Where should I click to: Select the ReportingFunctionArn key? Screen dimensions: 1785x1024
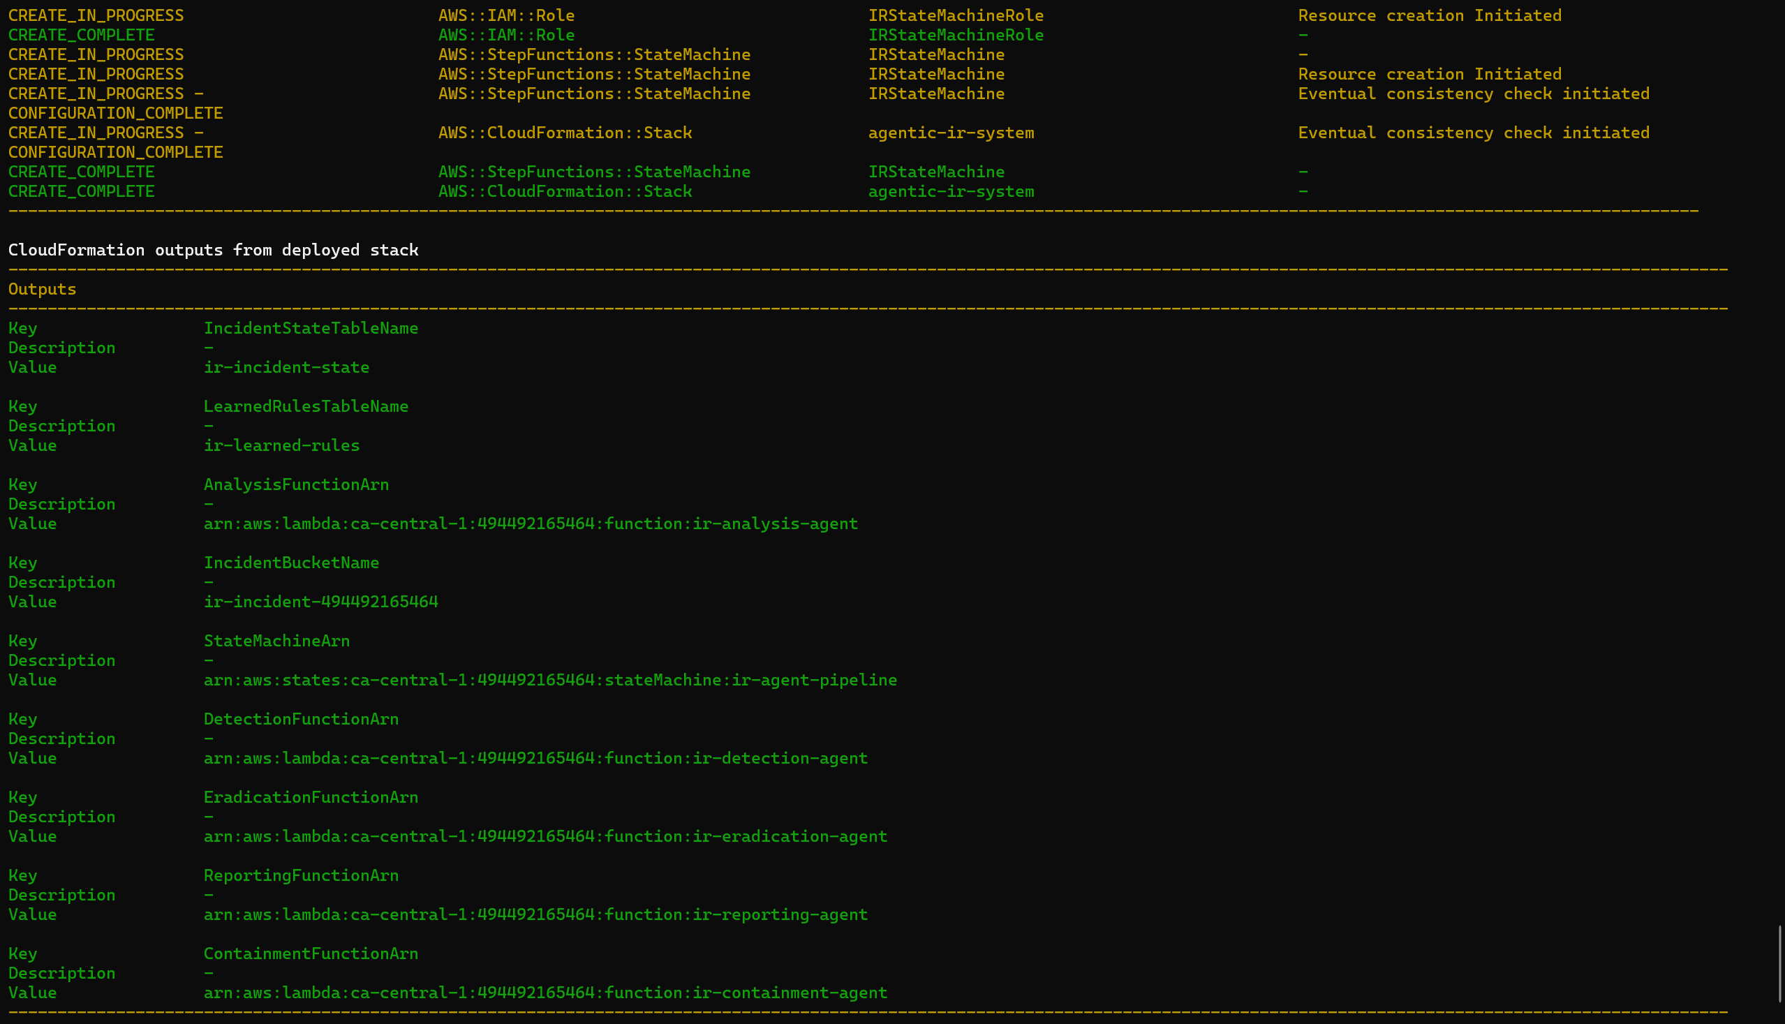point(301,875)
